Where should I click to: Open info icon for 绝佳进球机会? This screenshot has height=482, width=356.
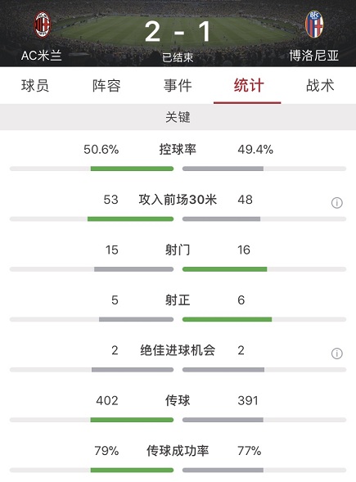pyautogui.click(x=337, y=354)
